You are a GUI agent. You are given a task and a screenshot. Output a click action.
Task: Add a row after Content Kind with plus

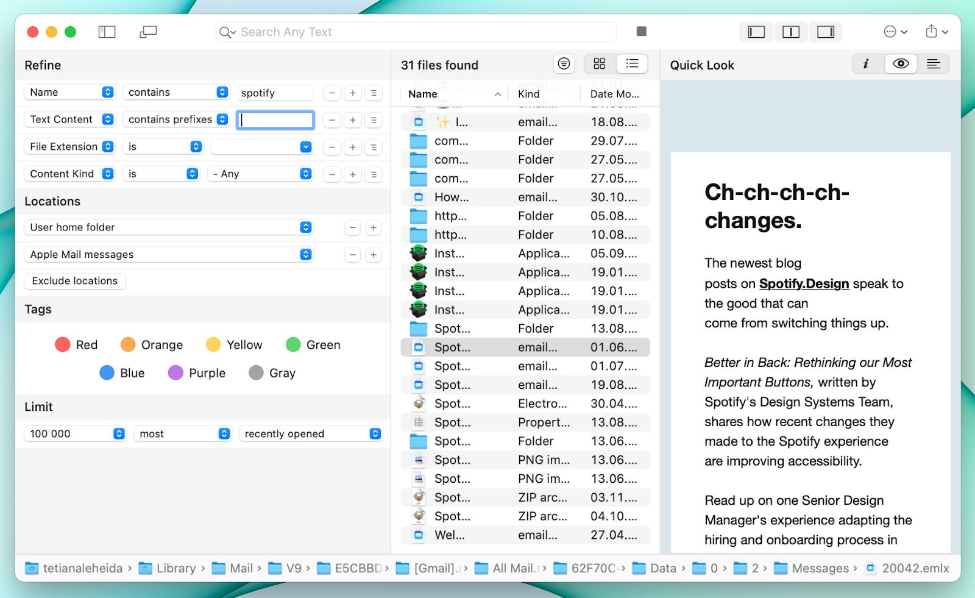coord(353,174)
